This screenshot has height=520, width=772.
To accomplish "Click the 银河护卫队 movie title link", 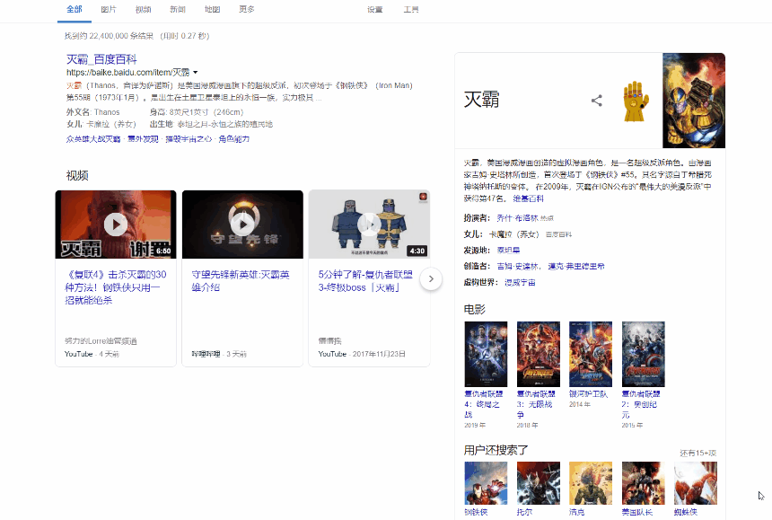I will [x=588, y=394].
